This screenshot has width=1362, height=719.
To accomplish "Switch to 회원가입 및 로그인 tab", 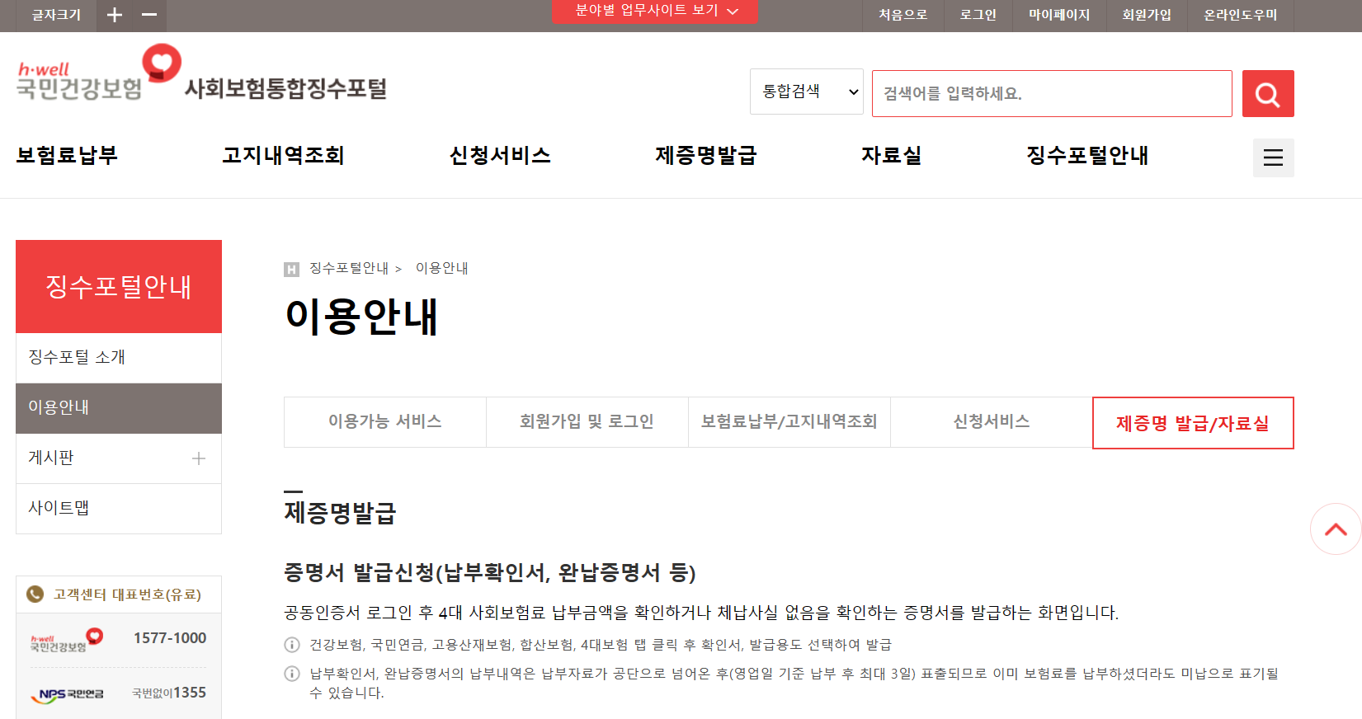I will pos(587,422).
